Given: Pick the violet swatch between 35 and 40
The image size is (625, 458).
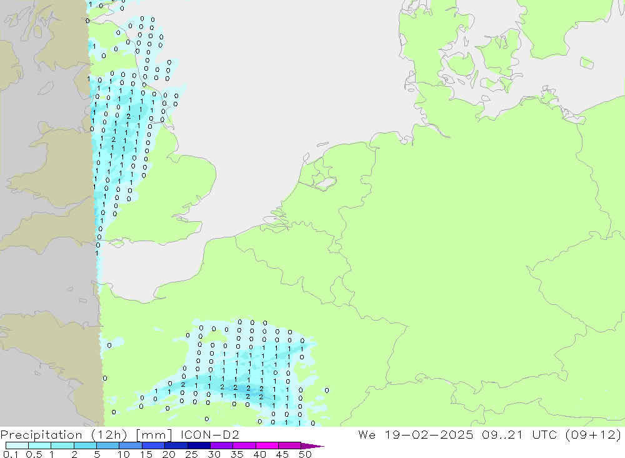Looking at the screenshot, I should pyautogui.click(x=244, y=446).
